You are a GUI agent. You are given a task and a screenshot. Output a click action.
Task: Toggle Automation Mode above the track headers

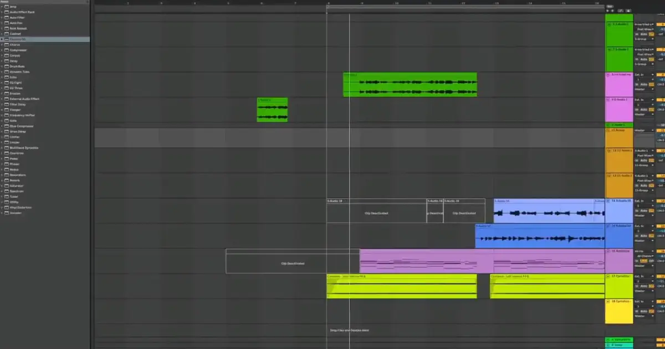click(621, 11)
